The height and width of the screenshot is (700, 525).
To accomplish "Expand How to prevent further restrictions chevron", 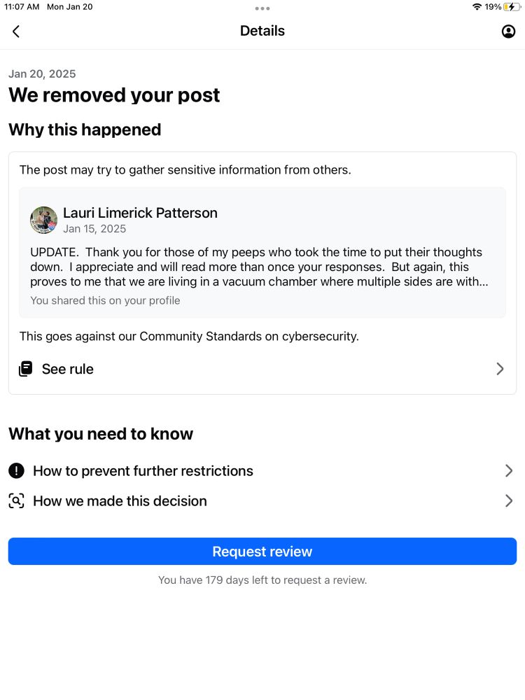I will click(x=508, y=470).
